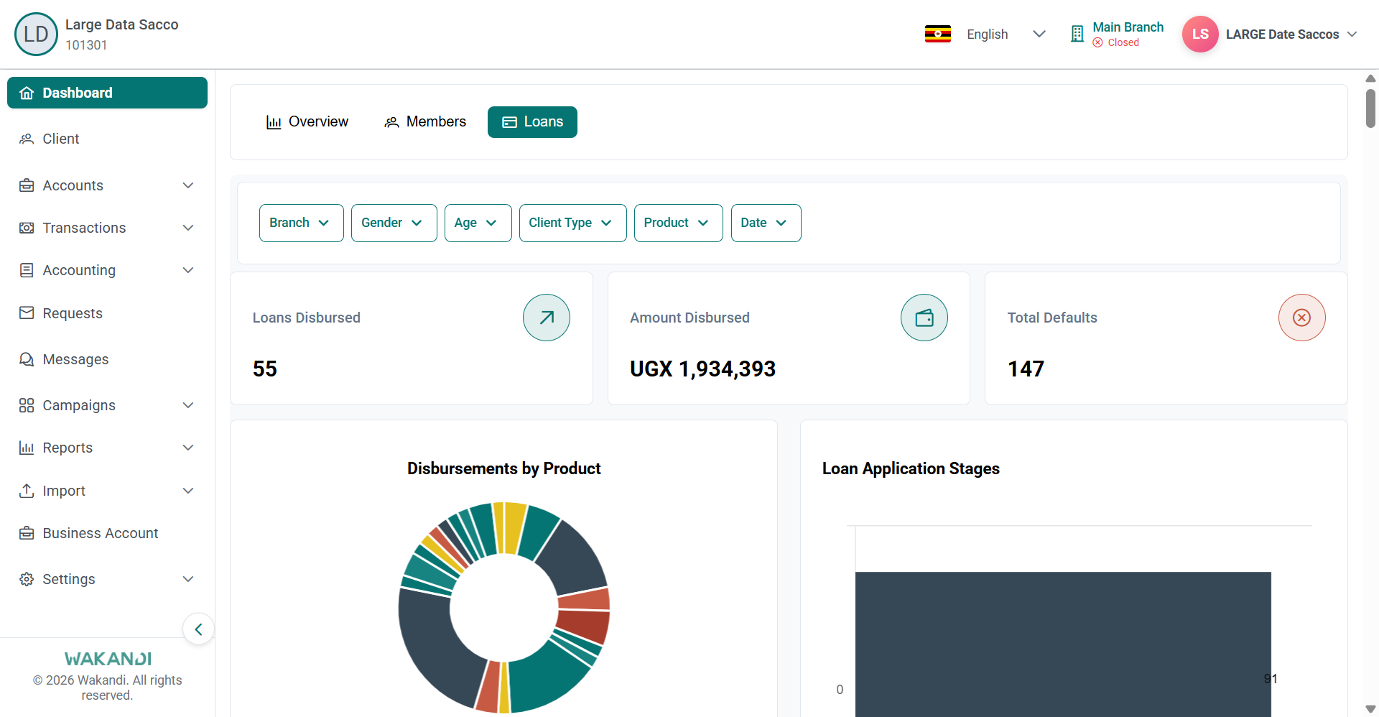The image size is (1379, 717).
Task: Switch to the Overview tab
Action: pyautogui.click(x=307, y=122)
